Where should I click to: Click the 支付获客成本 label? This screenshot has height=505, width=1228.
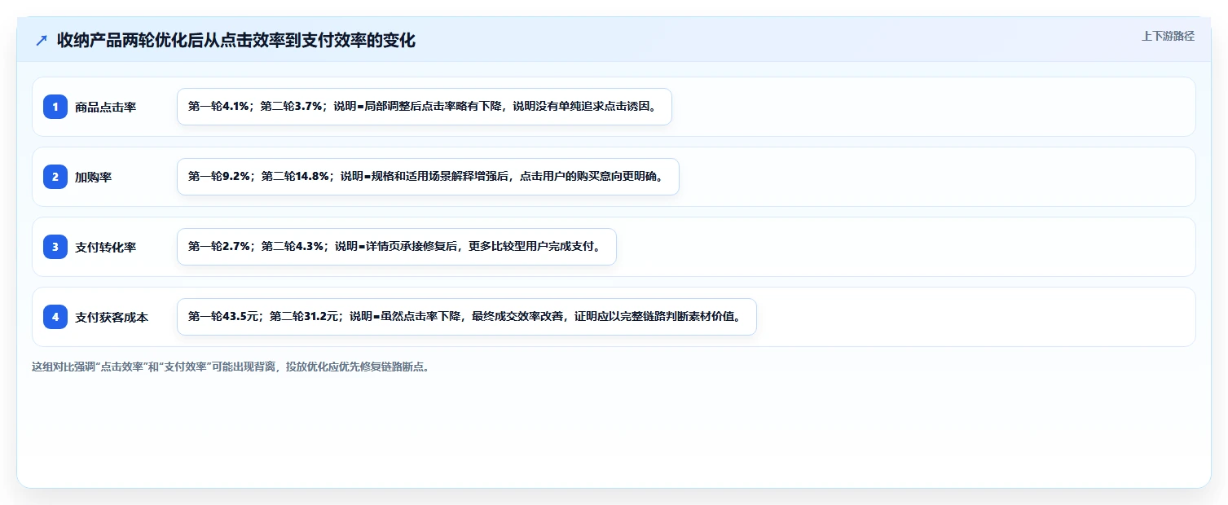coord(112,317)
